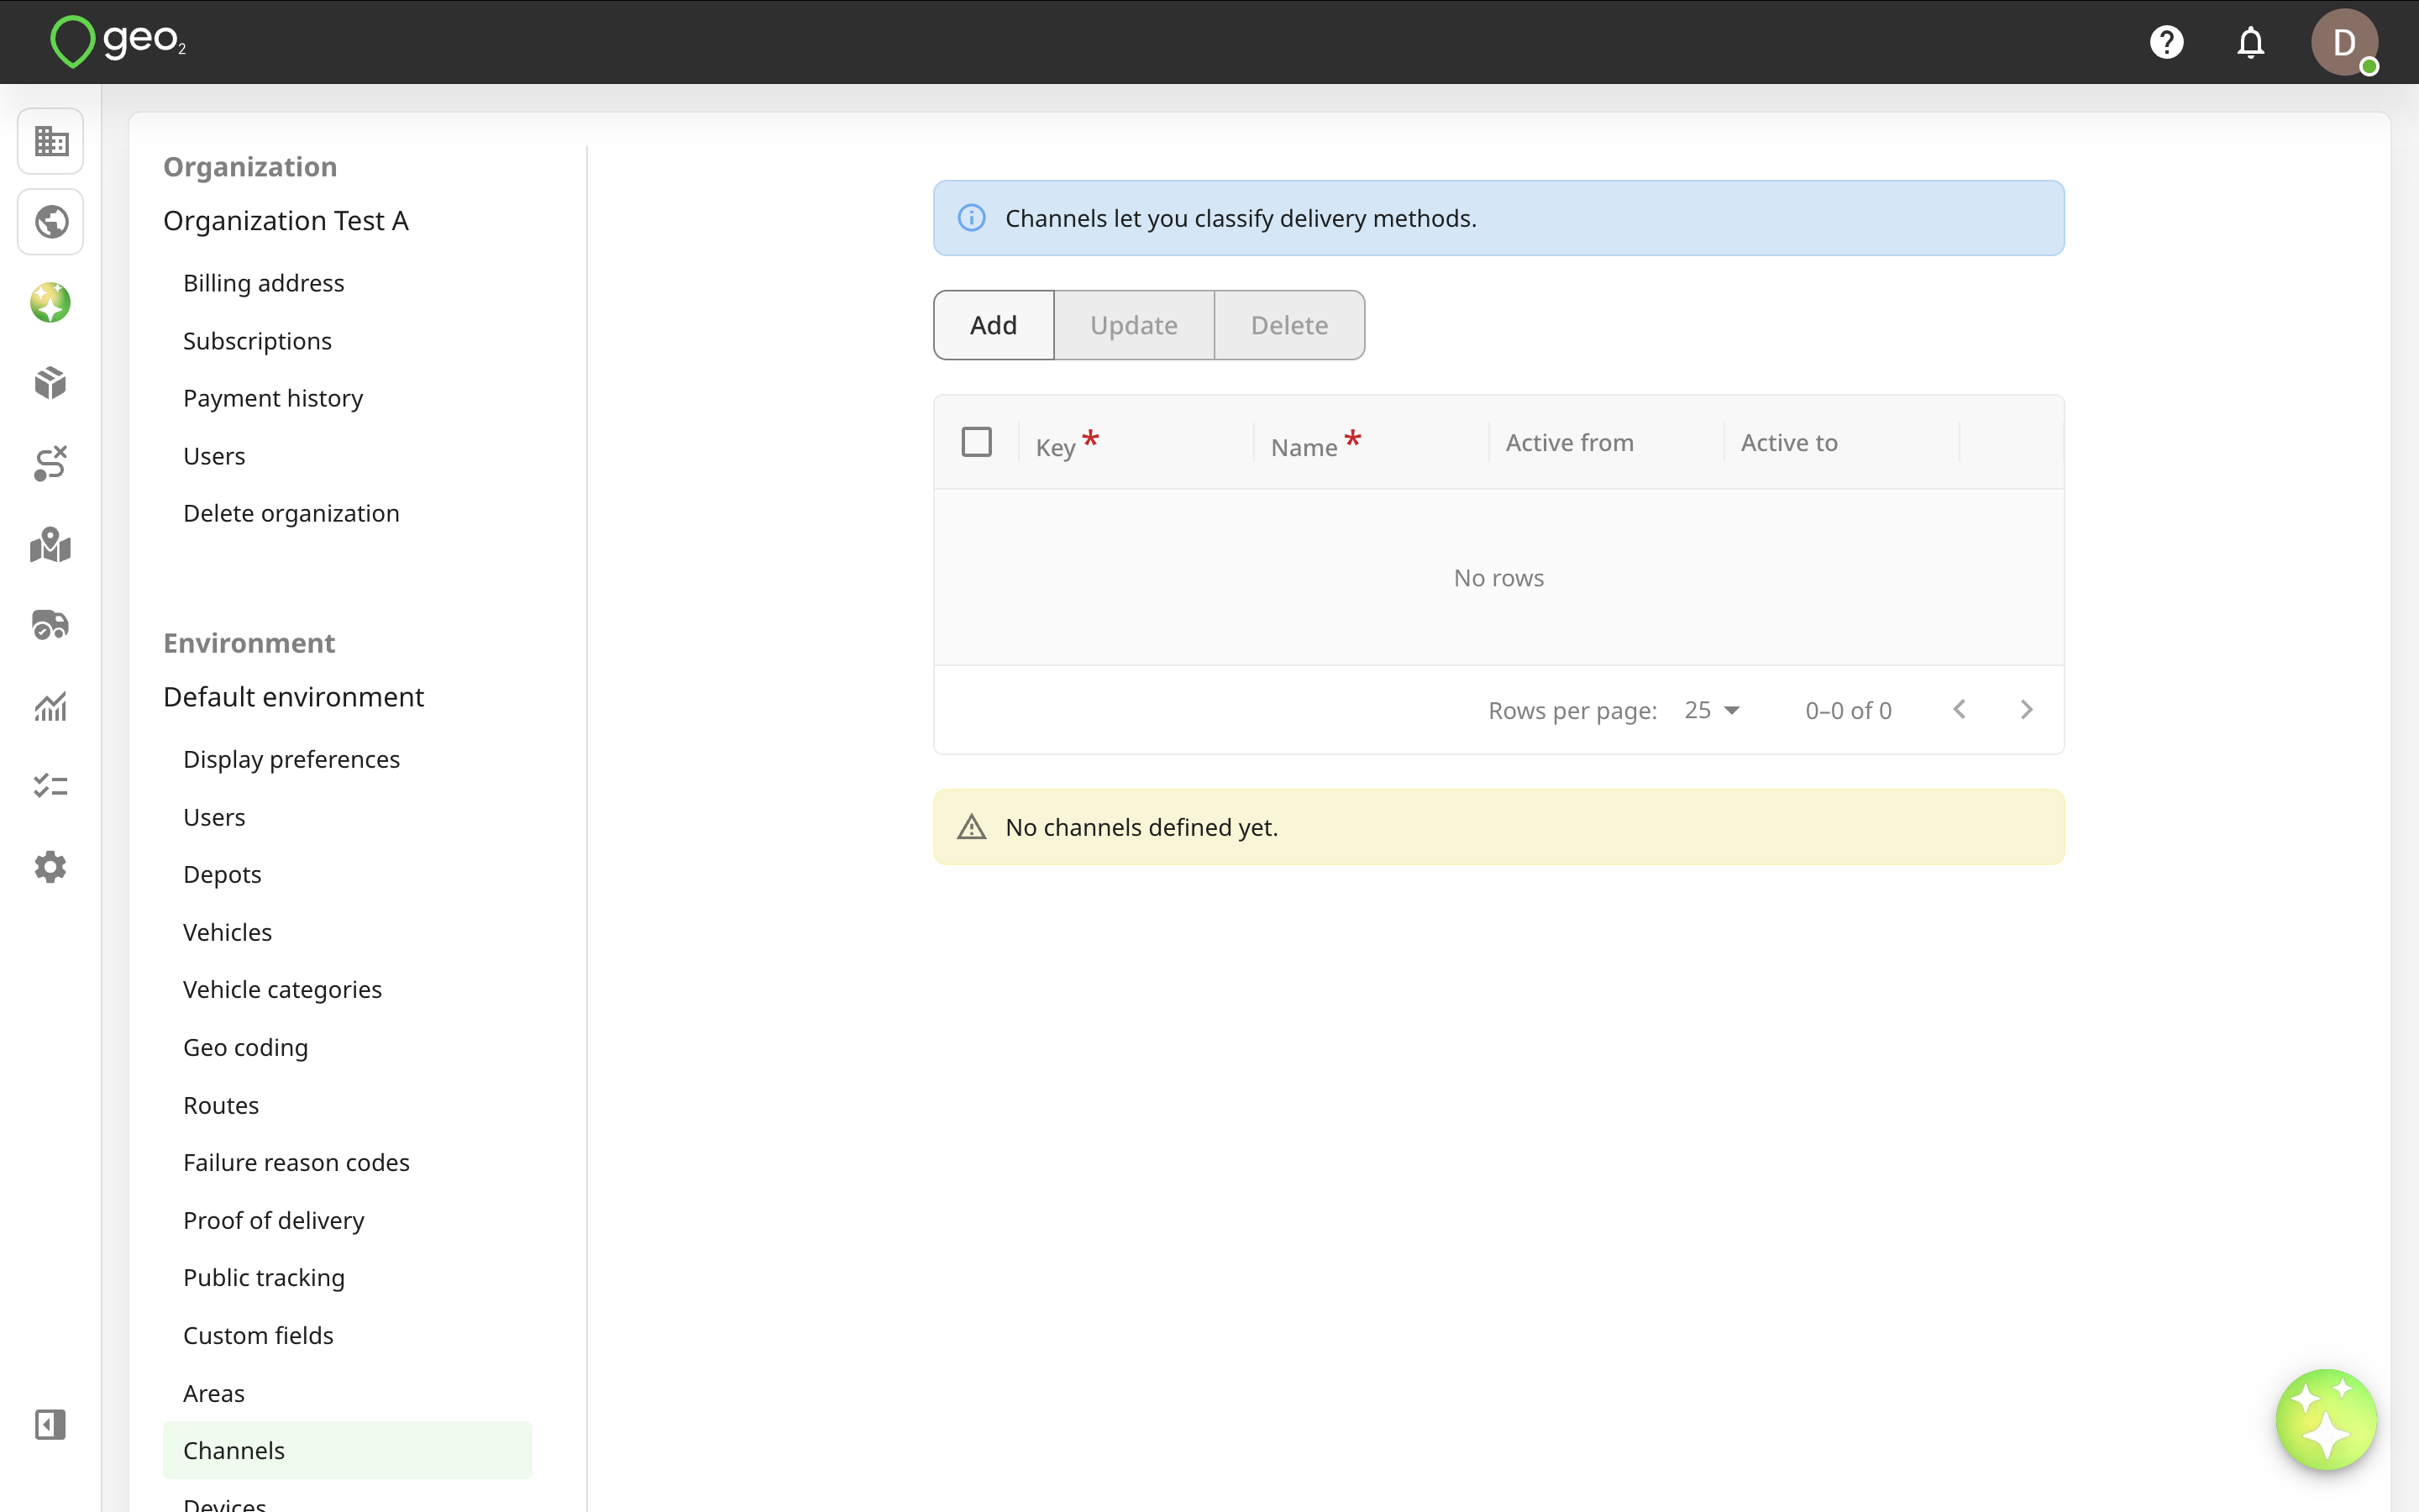Sort by the Active from column header

[x=1569, y=442]
